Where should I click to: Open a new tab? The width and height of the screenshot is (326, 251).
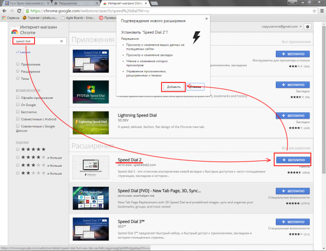154,3
